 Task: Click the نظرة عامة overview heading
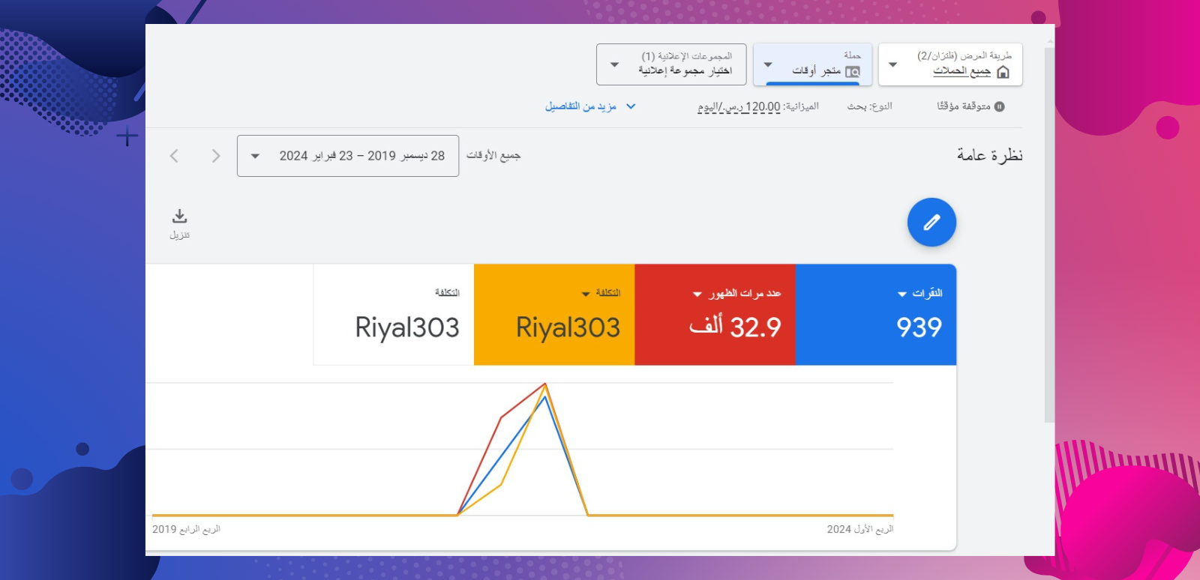click(x=989, y=155)
